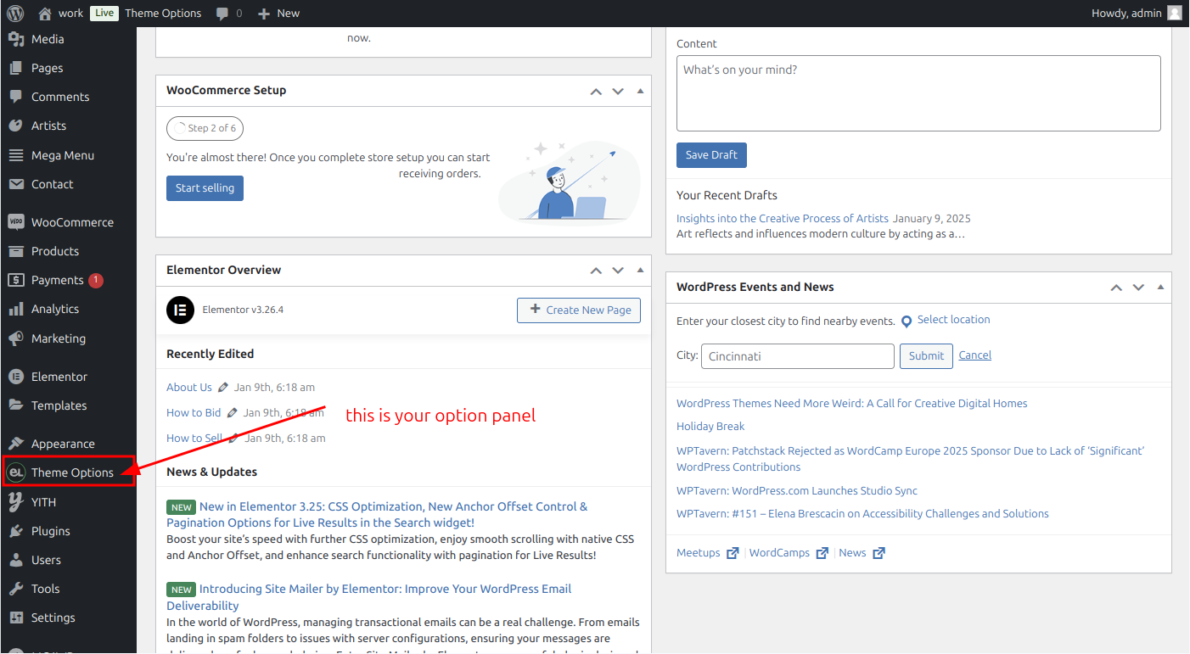
Task: Open the How to Sell recently edited page
Action: click(194, 439)
